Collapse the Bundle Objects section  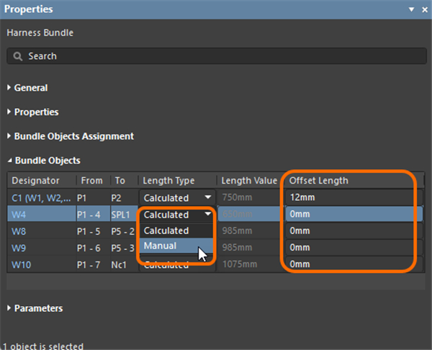47,161
